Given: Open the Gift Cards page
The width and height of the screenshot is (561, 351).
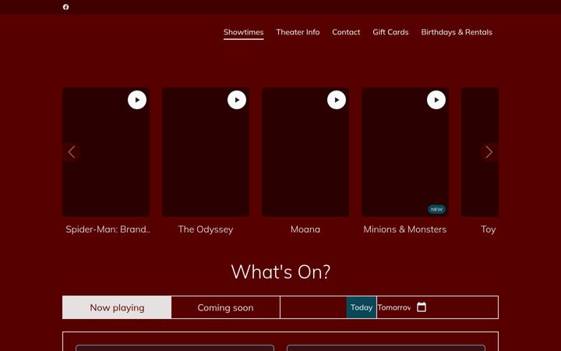Looking at the screenshot, I should [390, 32].
